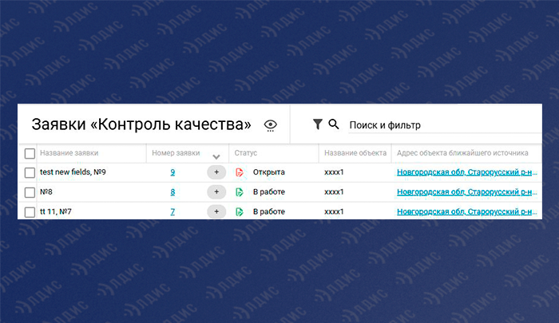Expand row 8 with plus button
This screenshot has width=559, height=323.
[x=216, y=192]
